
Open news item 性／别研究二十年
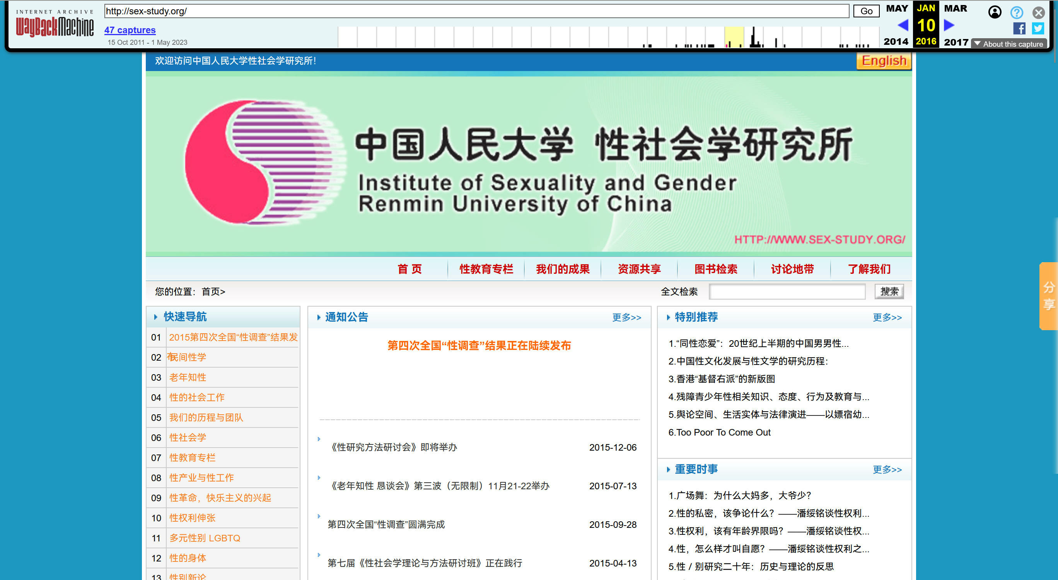[751, 567]
